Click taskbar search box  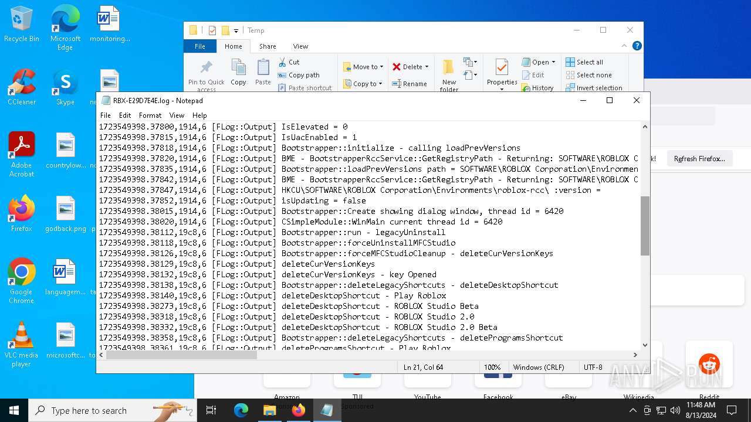tap(113, 410)
